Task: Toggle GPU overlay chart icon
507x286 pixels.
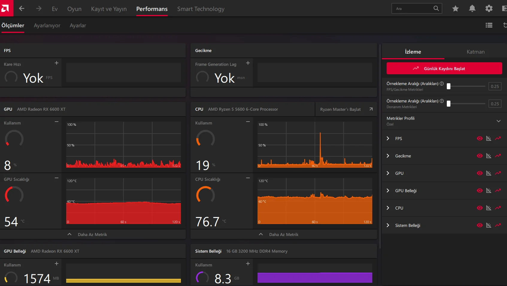Action: click(x=489, y=173)
